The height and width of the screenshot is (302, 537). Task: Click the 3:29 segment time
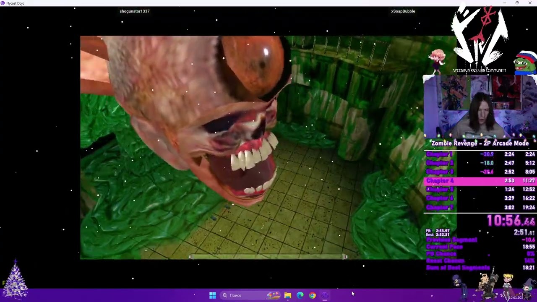pos(509,198)
